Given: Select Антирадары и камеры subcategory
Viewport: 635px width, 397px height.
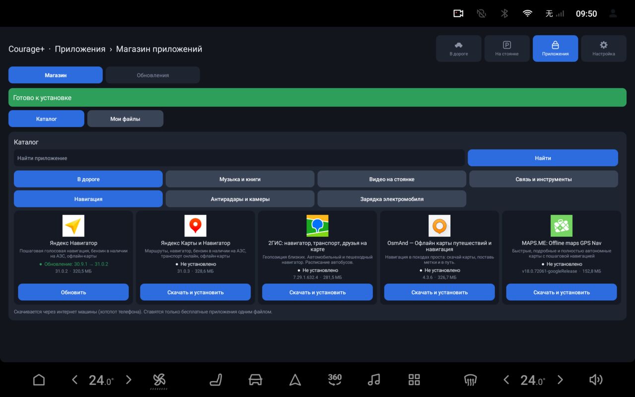Looking at the screenshot, I should (x=240, y=199).
